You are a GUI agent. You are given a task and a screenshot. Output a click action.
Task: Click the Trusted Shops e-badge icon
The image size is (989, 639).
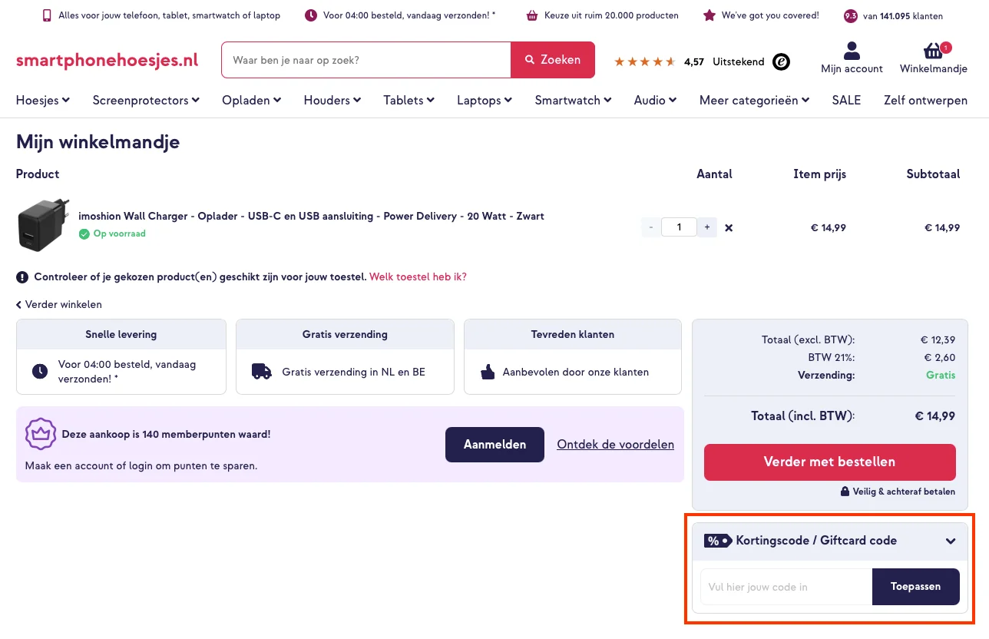(781, 61)
